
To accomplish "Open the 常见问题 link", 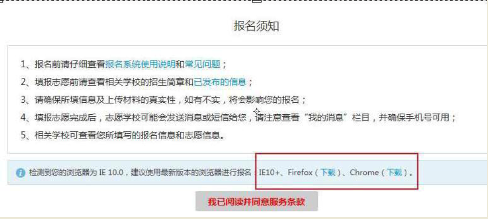I will (x=203, y=64).
